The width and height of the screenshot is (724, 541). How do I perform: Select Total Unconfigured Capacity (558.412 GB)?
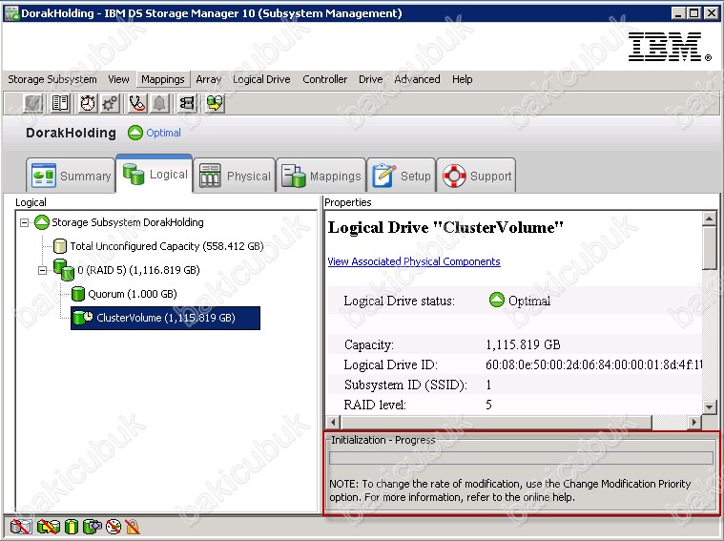[167, 246]
